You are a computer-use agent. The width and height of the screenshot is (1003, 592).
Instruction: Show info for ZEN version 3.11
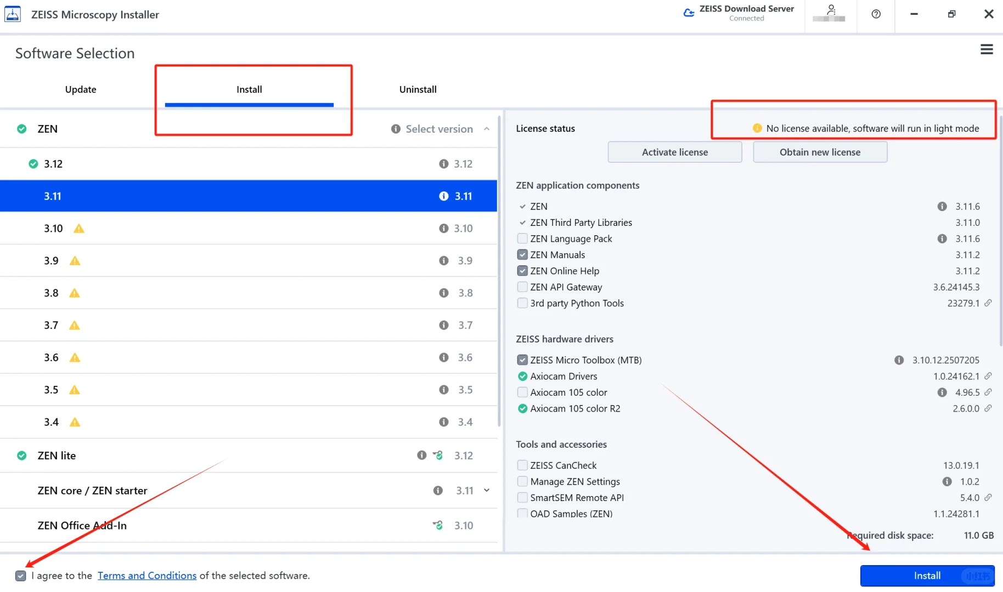tap(443, 196)
